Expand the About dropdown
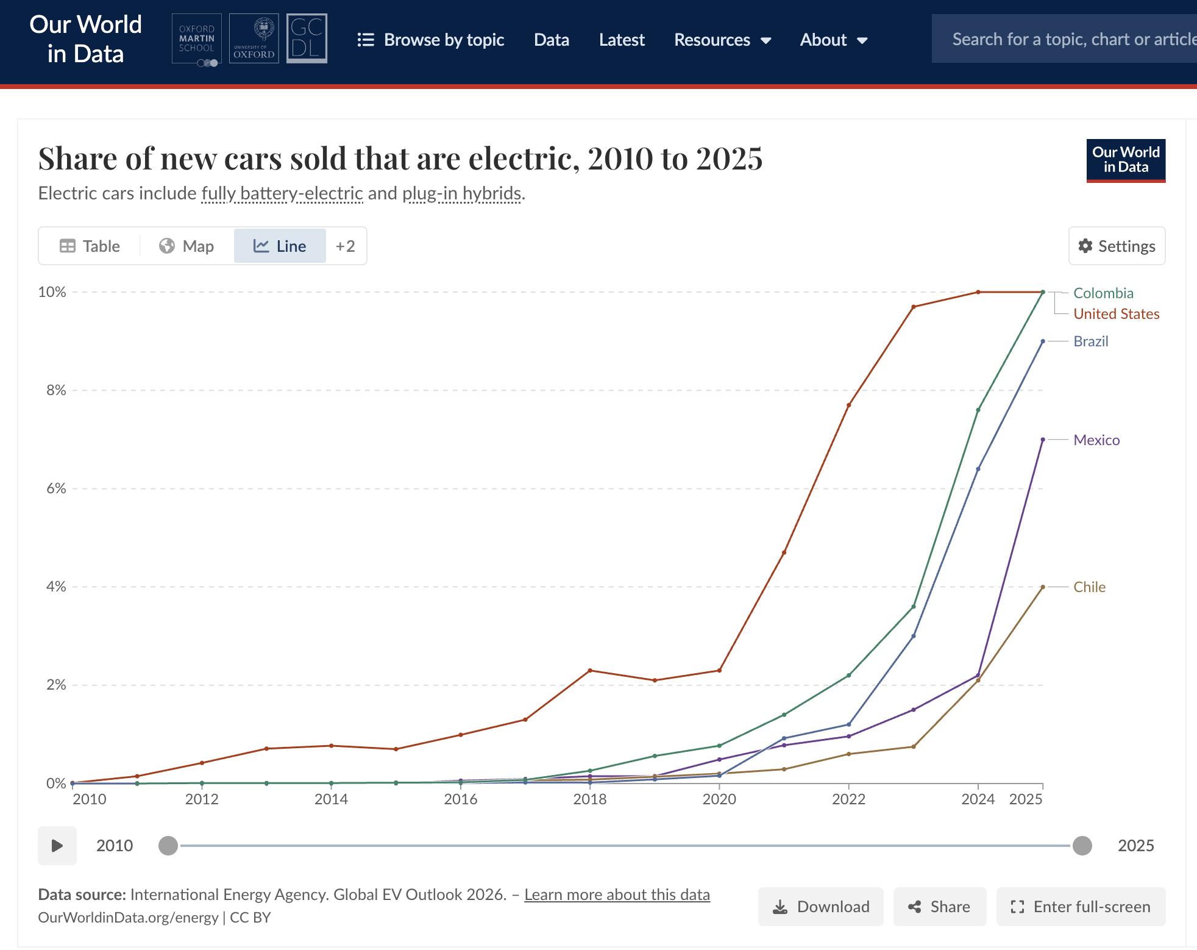1197x950 pixels. click(834, 40)
